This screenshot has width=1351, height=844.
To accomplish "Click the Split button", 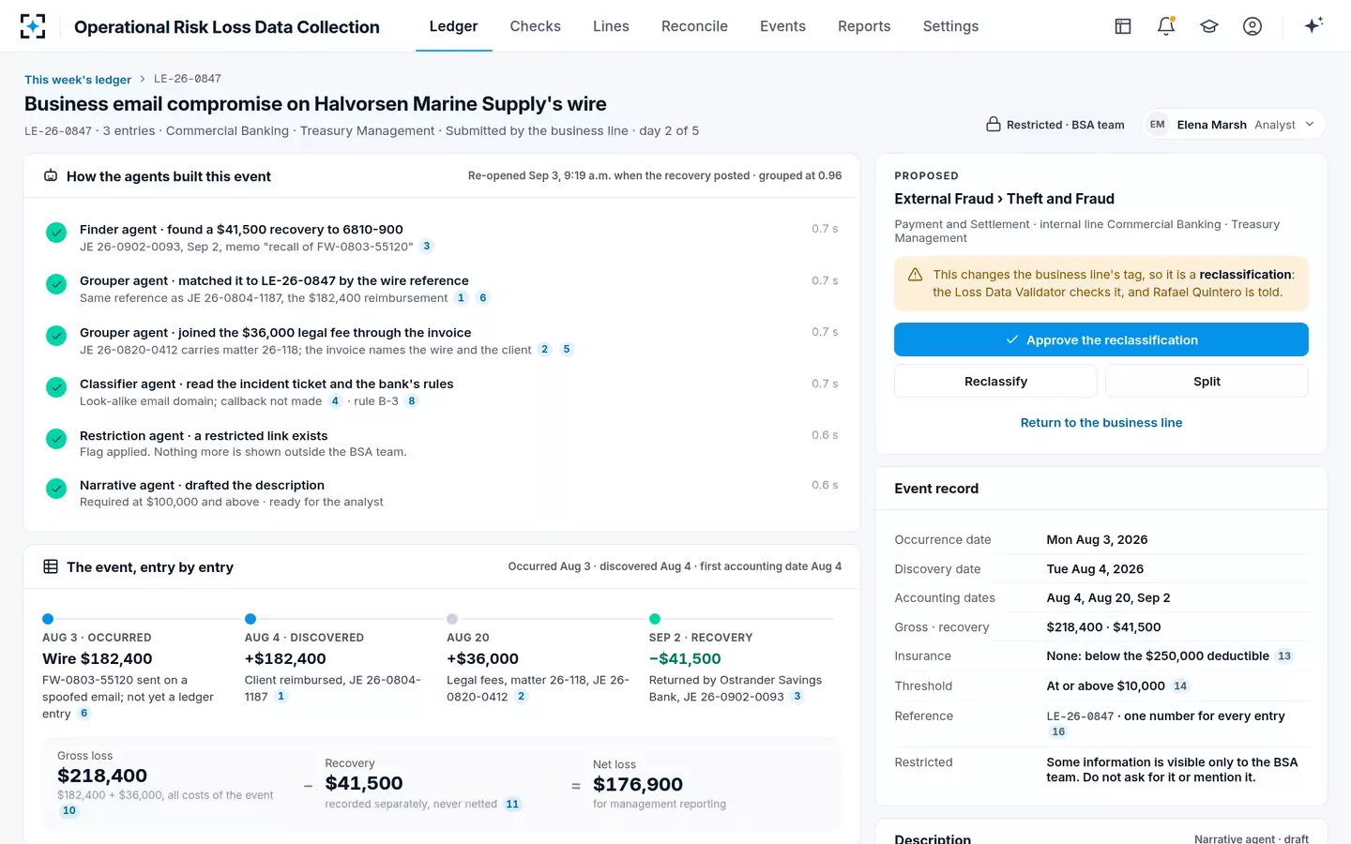I will click(x=1207, y=382).
